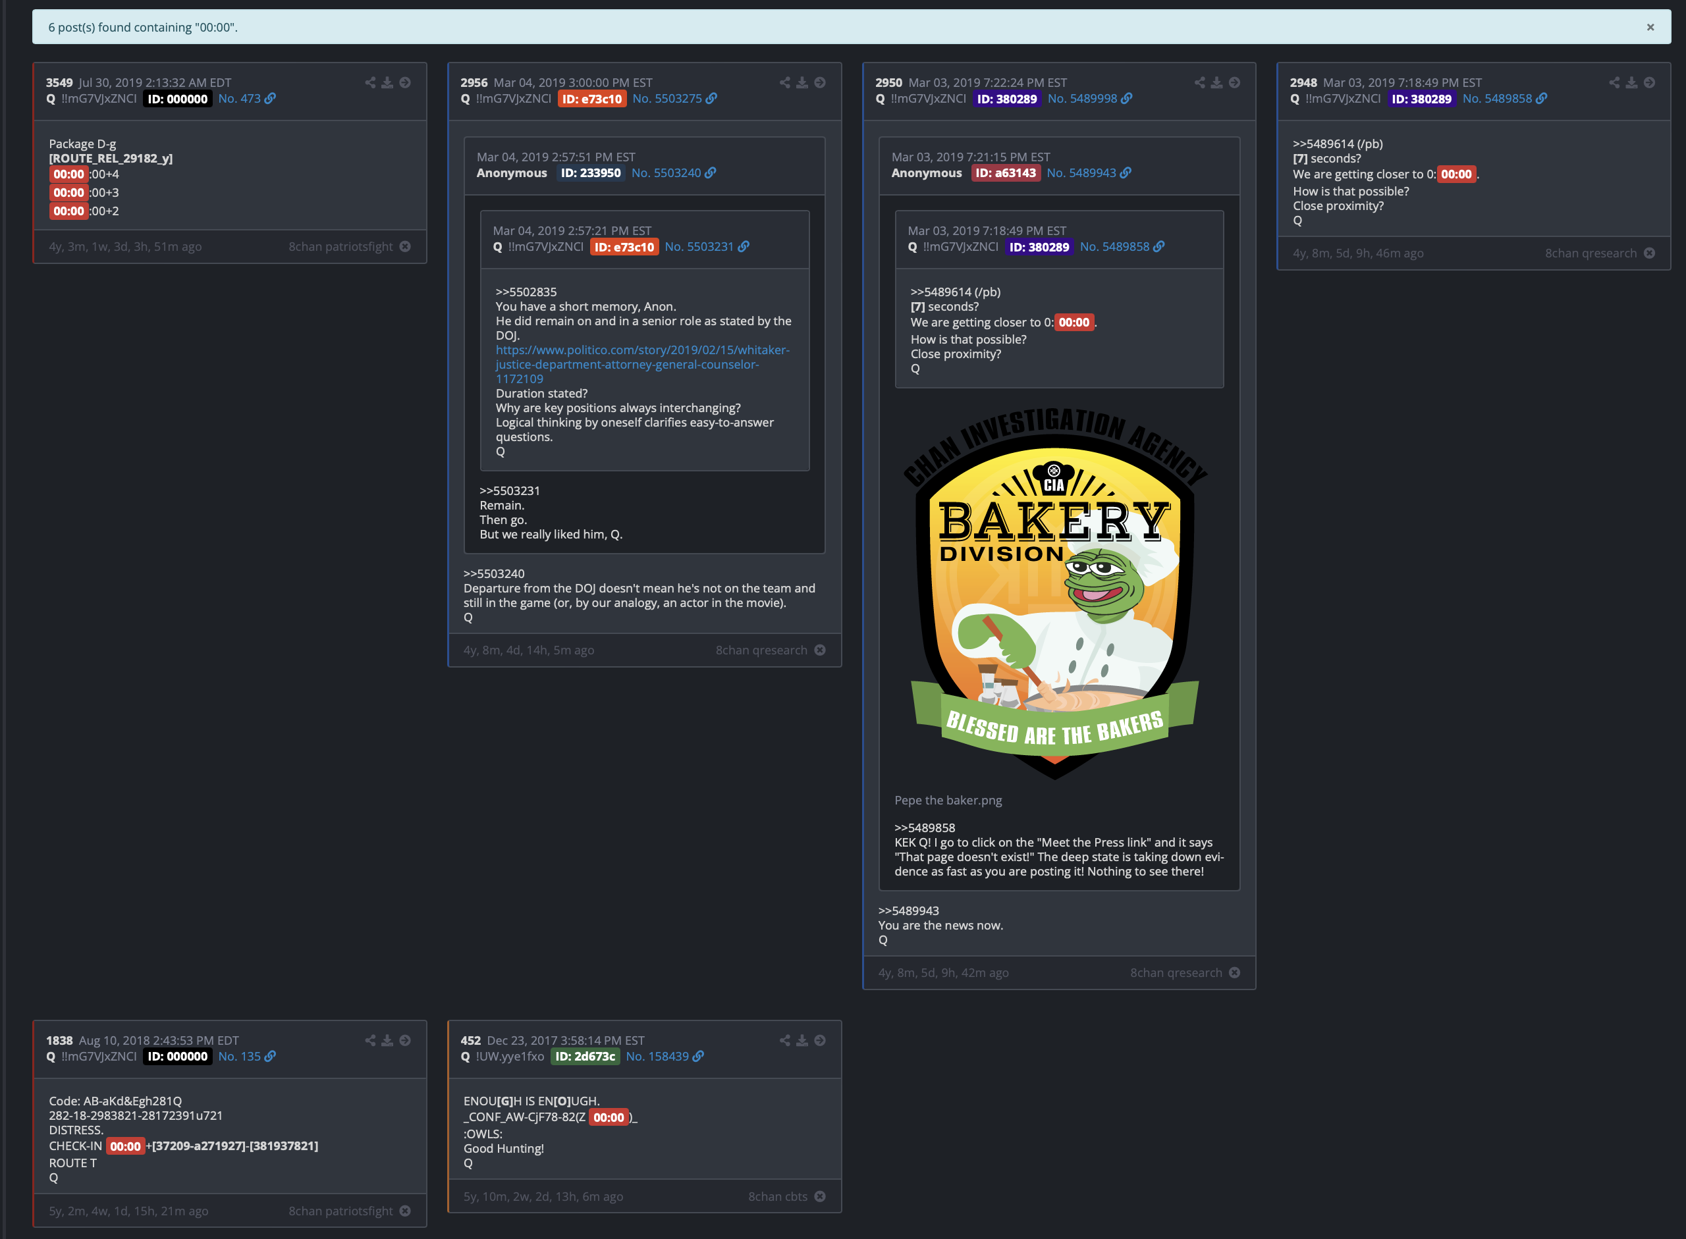Share post 3549
This screenshot has width=1686, height=1239.
370,82
